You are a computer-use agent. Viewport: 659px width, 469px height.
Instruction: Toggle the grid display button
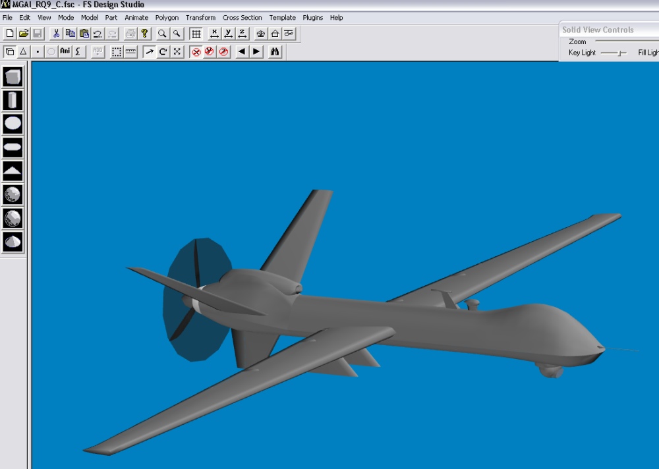pyautogui.click(x=196, y=34)
